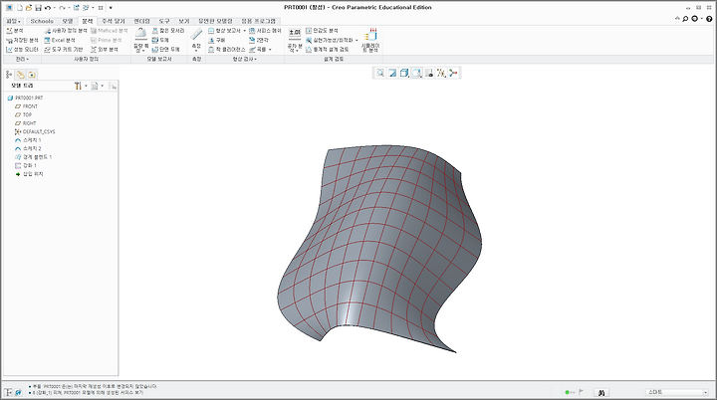Screen dimensions: 717x400
Task: Select PRT0001.PRT in the model tree
Action: coord(25,98)
